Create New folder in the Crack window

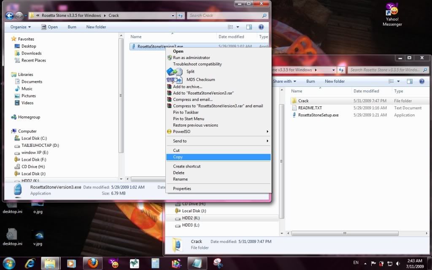click(x=96, y=27)
